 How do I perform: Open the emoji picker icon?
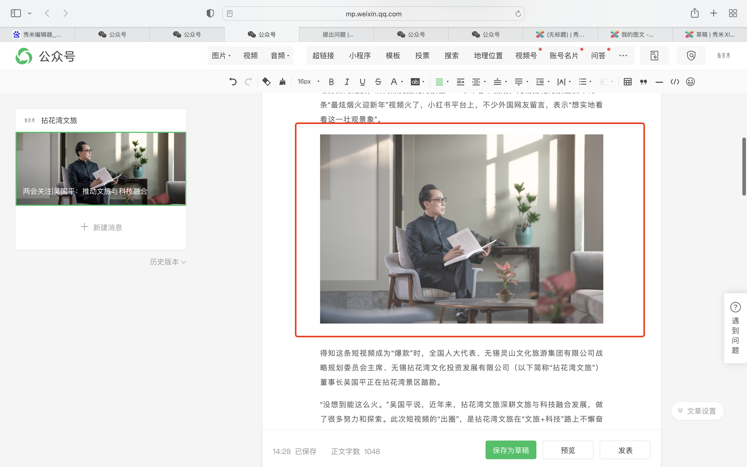[x=690, y=82]
